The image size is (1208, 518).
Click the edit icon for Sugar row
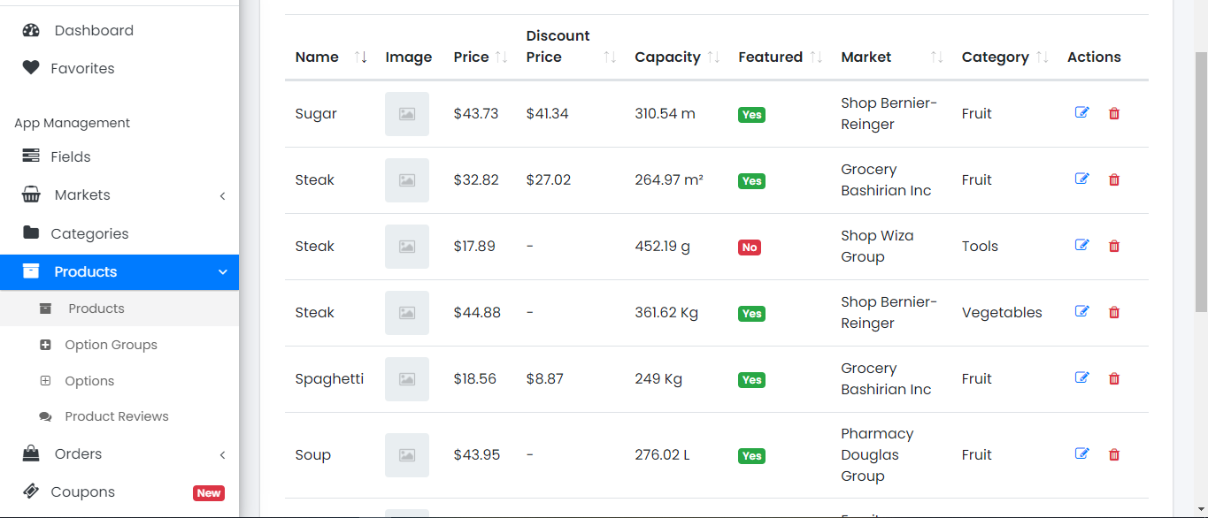point(1081,113)
